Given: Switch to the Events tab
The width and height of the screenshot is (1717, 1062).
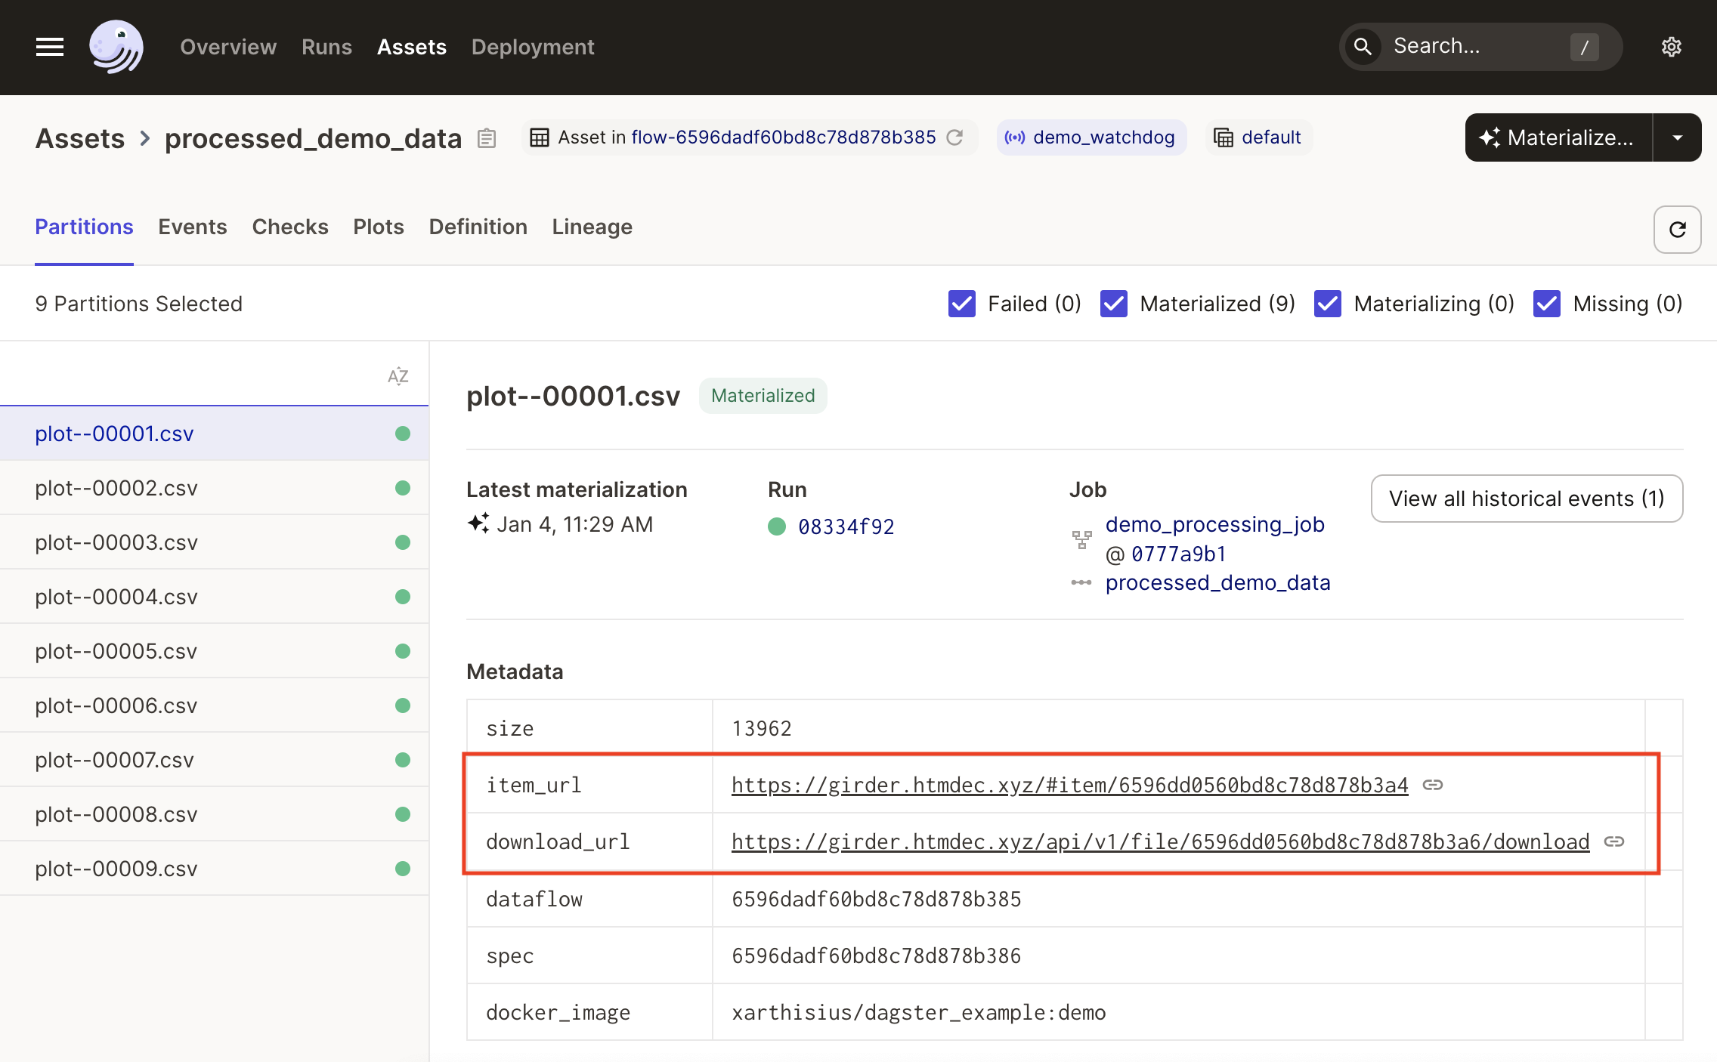Looking at the screenshot, I should [x=193, y=227].
